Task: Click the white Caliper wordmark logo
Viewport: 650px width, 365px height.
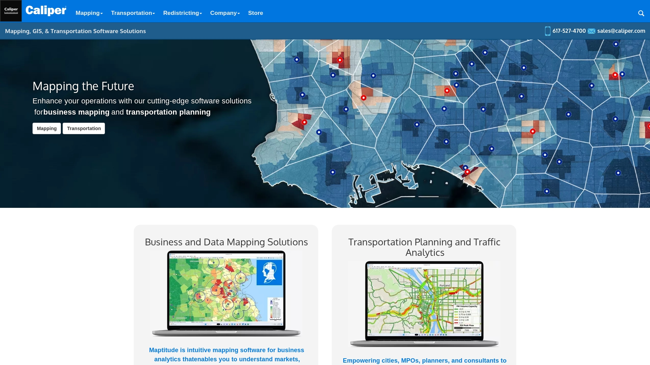Action: tap(46, 11)
